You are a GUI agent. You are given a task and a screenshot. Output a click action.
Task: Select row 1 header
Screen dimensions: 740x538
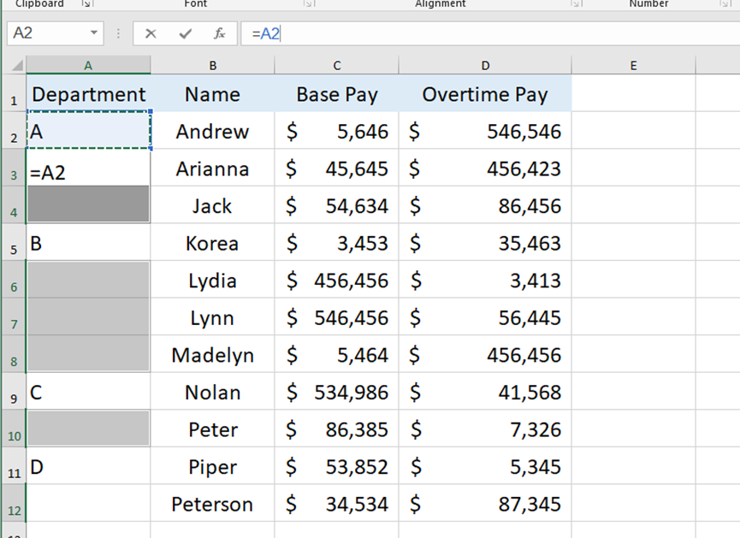tap(14, 93)
